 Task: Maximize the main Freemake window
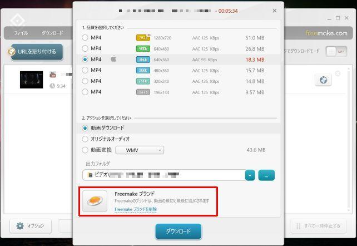338,18
